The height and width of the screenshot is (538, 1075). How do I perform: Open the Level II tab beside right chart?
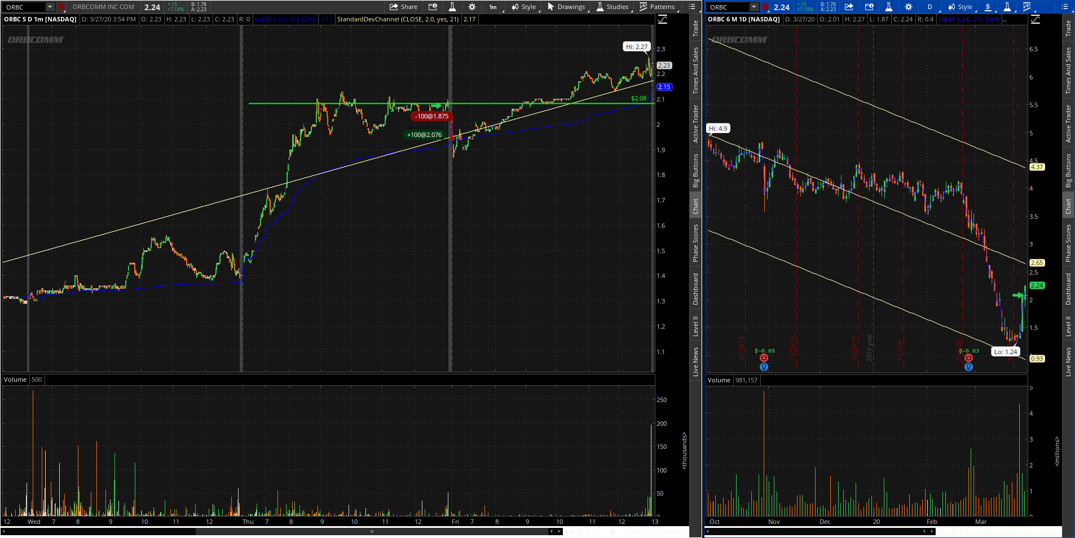coord(1068,326)
